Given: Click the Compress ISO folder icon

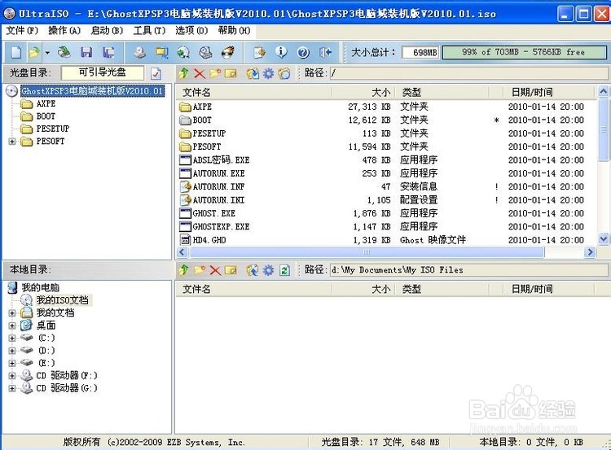Looking at the screenshot, I should click(x=162, y=52).
